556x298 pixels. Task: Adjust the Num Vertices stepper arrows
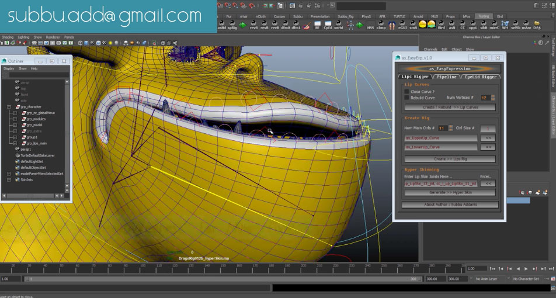pyautogui.click(x=493, y=98)
